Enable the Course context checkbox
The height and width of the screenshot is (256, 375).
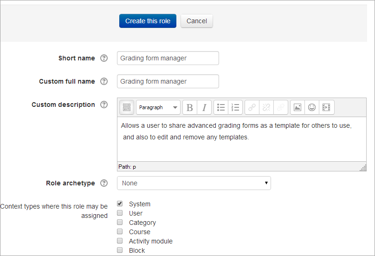pos(120,231)
